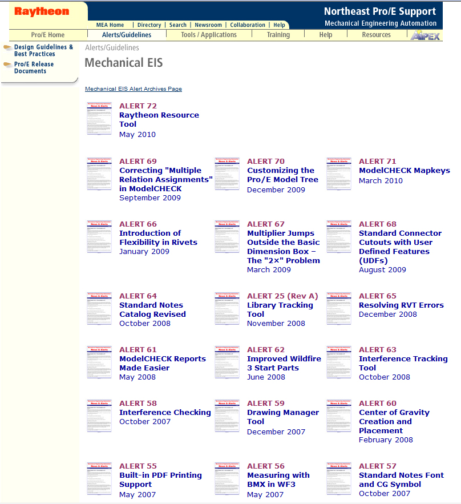
Task: Open the ALERT 61 document thumbnail
Action: tap(99, 362)
